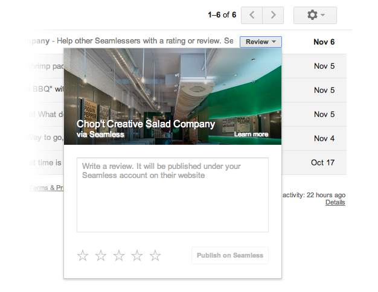Open the Details link for account activity
378x292 pixels.
(335, 202)
